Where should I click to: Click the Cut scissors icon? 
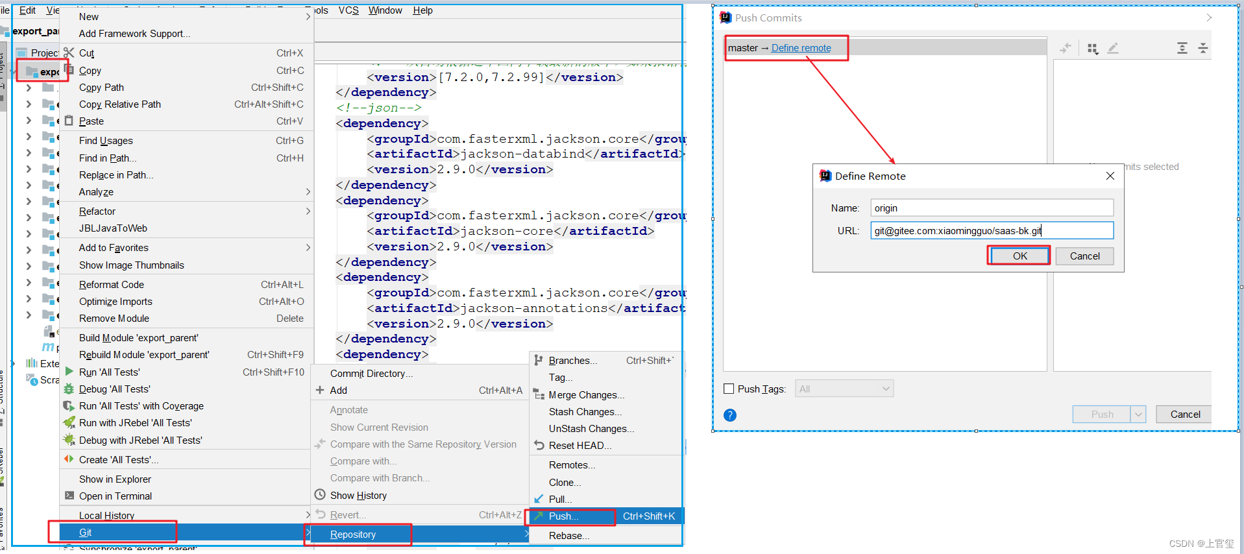[x=69, y=53]
